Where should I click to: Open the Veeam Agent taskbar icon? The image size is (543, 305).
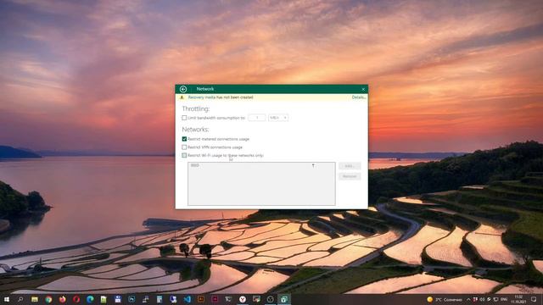[x=284, y=299]
